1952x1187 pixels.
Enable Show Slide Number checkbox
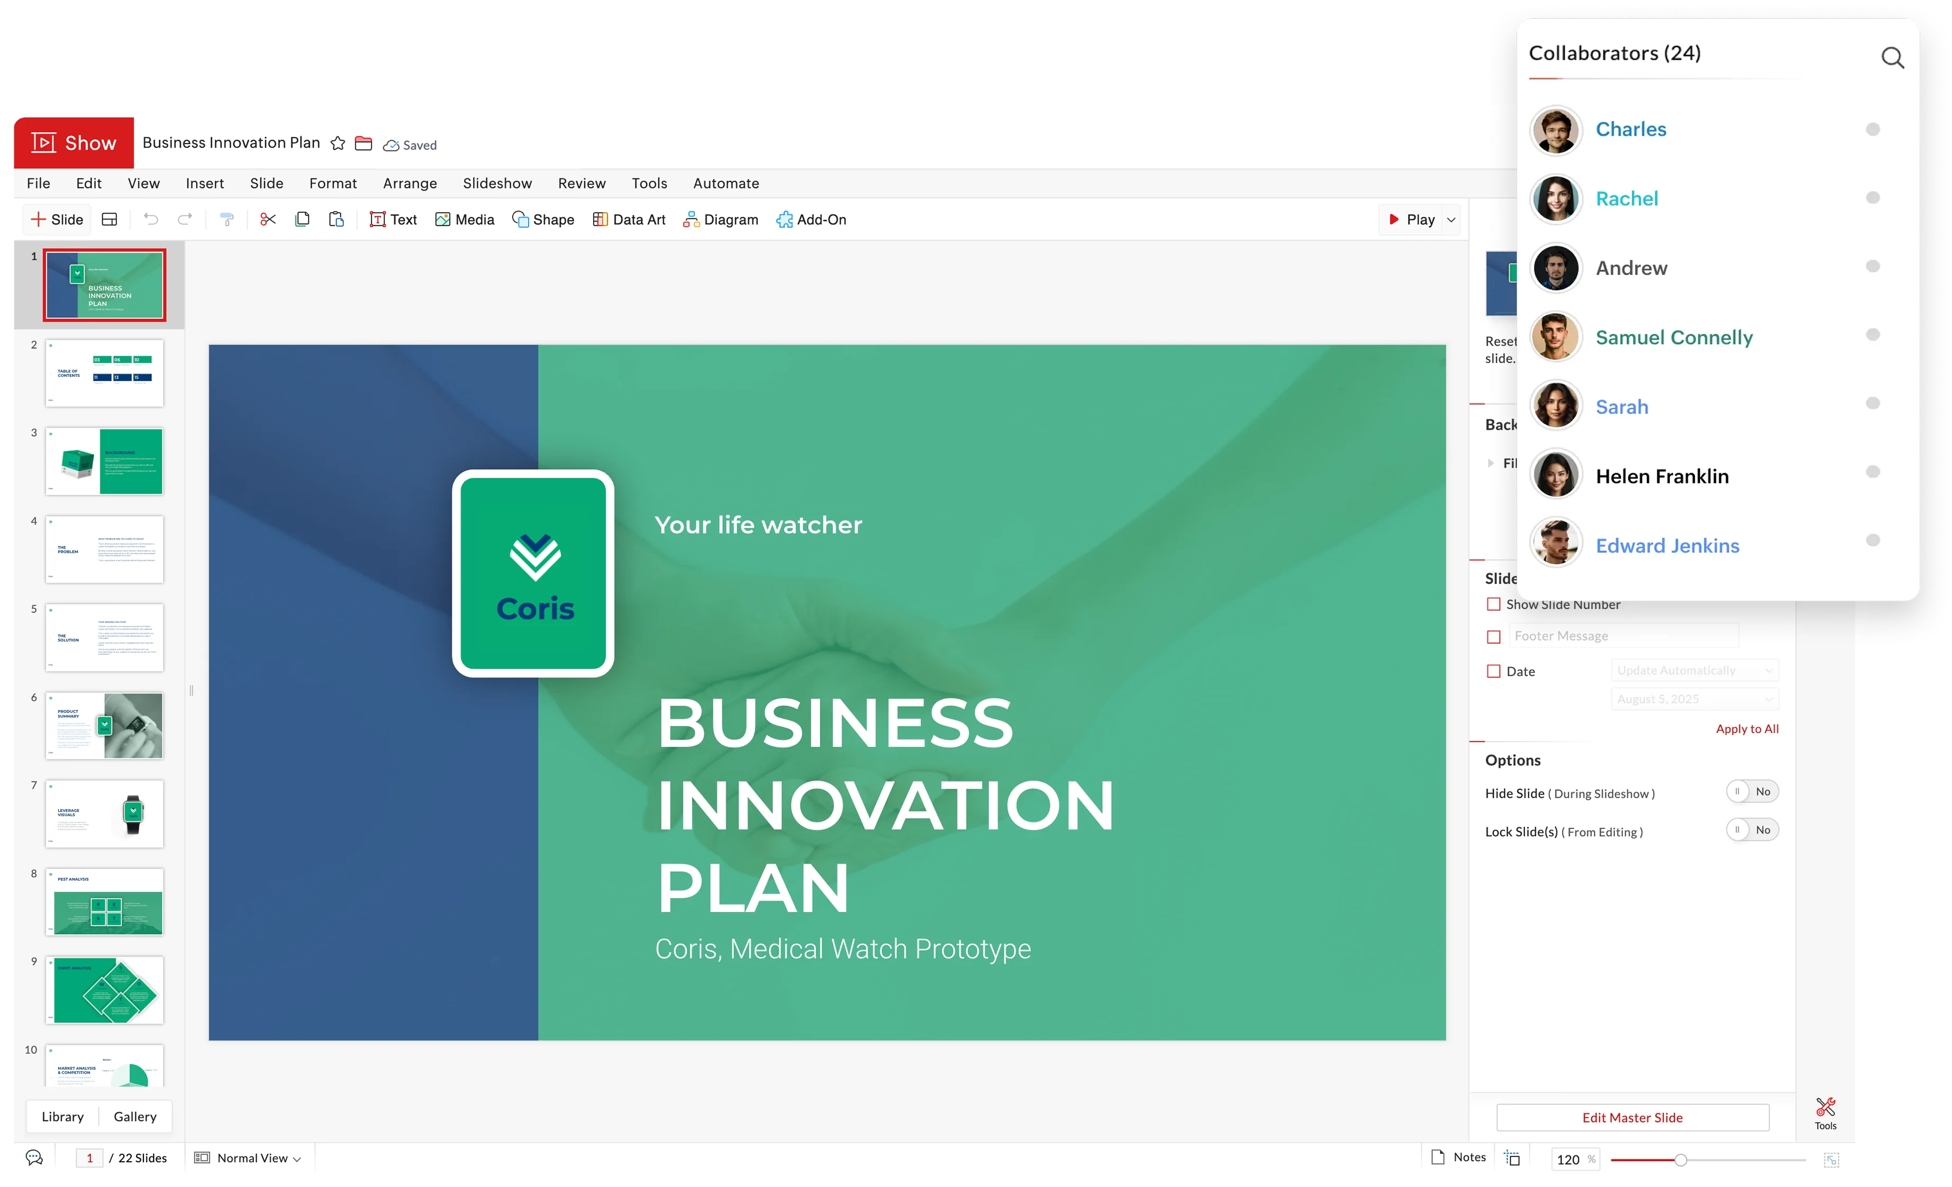coord(1494,604)
